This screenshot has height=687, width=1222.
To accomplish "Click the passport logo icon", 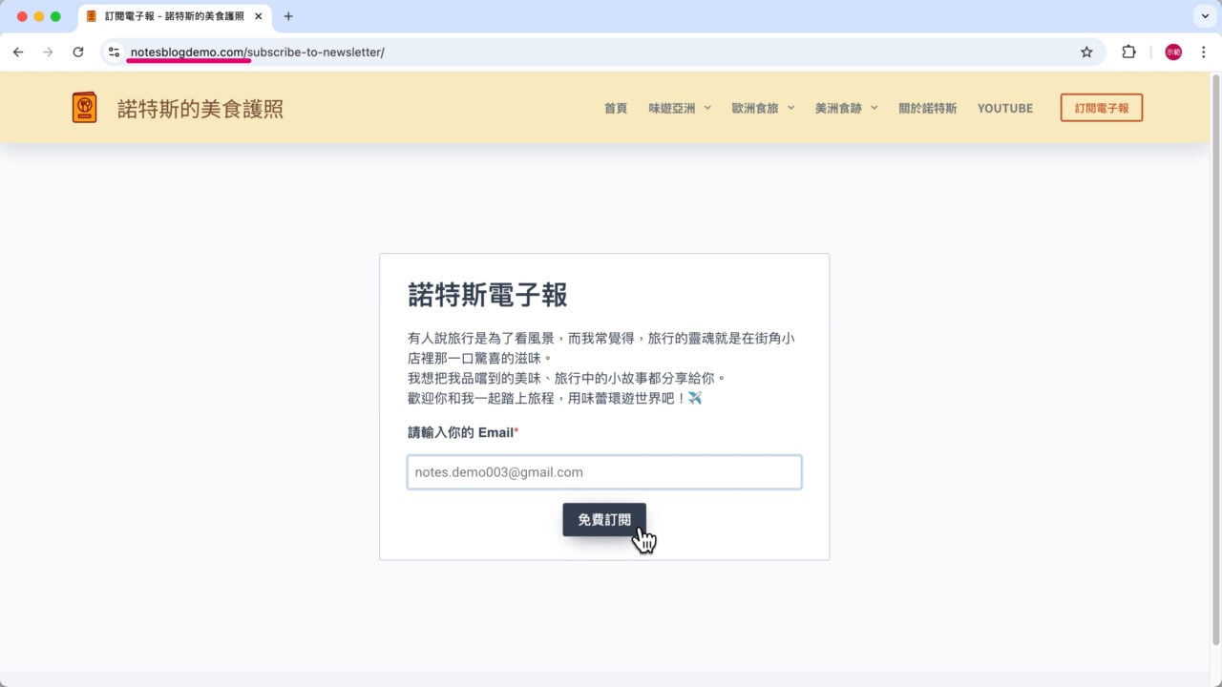I will 84,107.
